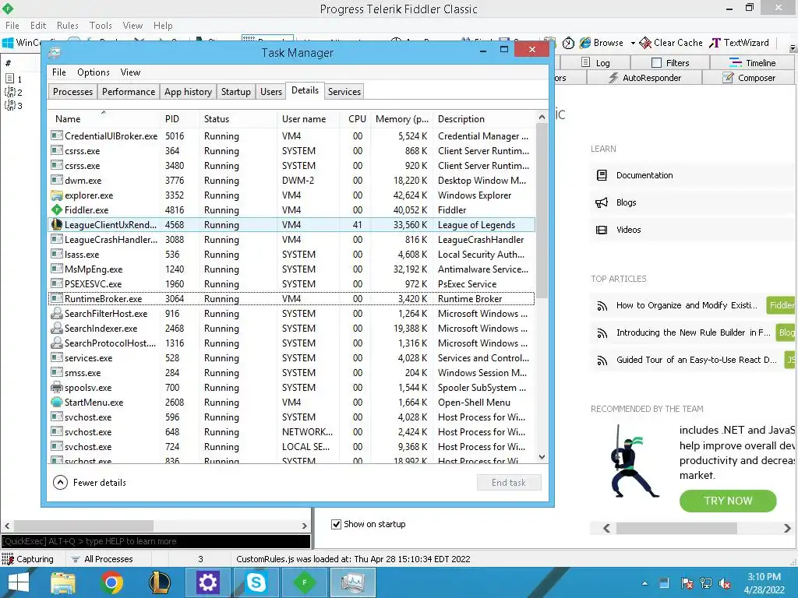This screenshot has height=598, width=798.
Task: Switch to the App history tab
Action: (x=188, y=92)
